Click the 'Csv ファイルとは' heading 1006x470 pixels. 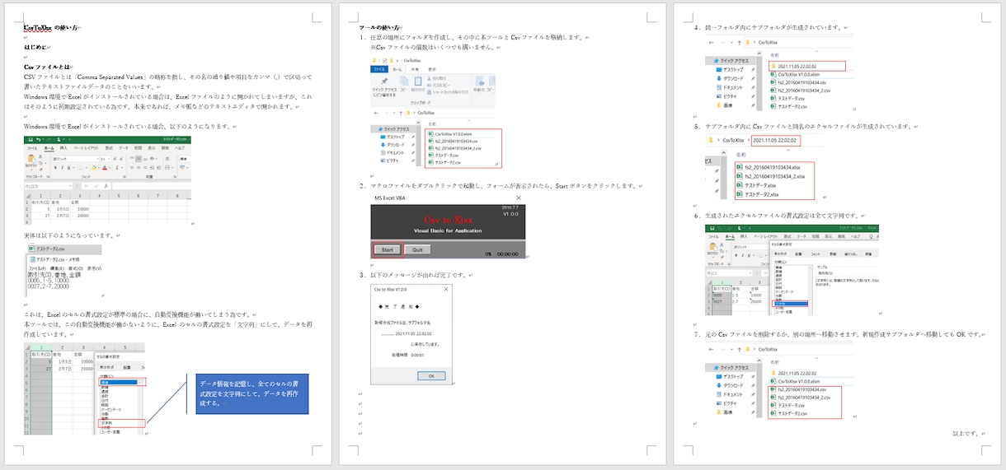tap(48, 67)
